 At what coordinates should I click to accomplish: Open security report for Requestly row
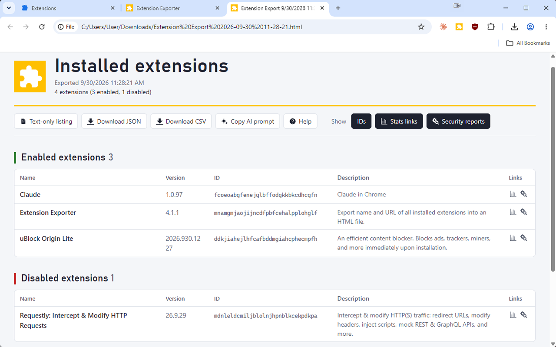524,314
